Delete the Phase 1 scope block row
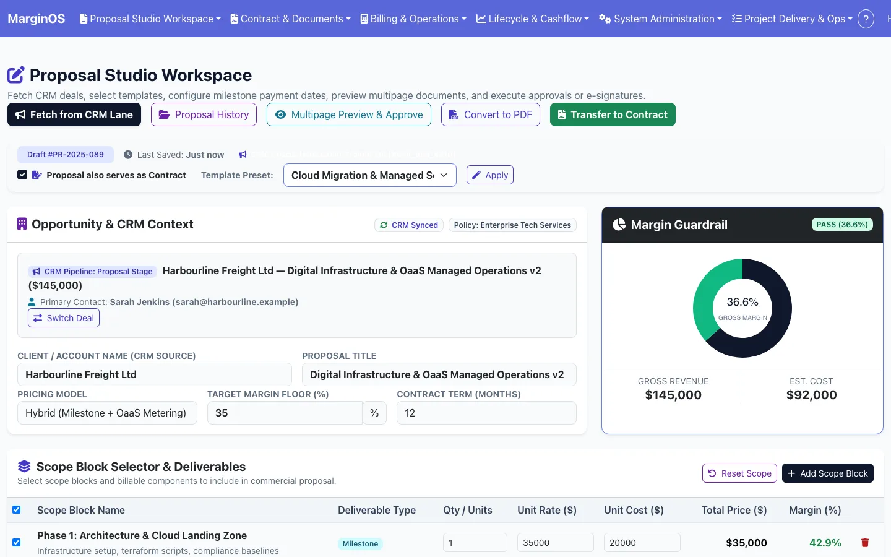Viewport: 891px width, 557px height. pyautogui.click(x=865, y=543)
